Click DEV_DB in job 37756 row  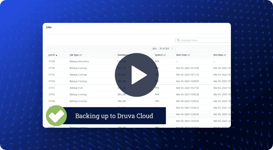(121, 101)
